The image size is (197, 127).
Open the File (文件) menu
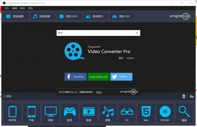click(7, 8)
